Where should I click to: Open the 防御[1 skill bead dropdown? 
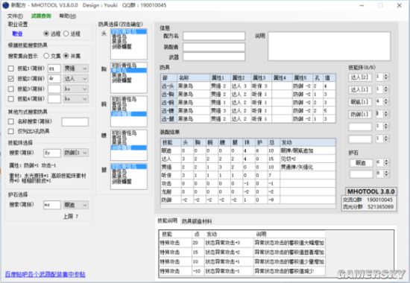[x=76, y=153]
